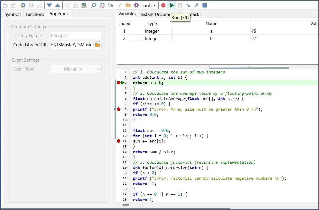Click the horizontal scrollbar thumb below the code
Screen dimensions: 319x210
click(x=126, y=205)
